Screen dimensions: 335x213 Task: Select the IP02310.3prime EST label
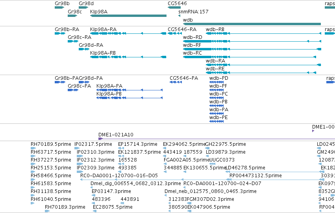point(96,152)
